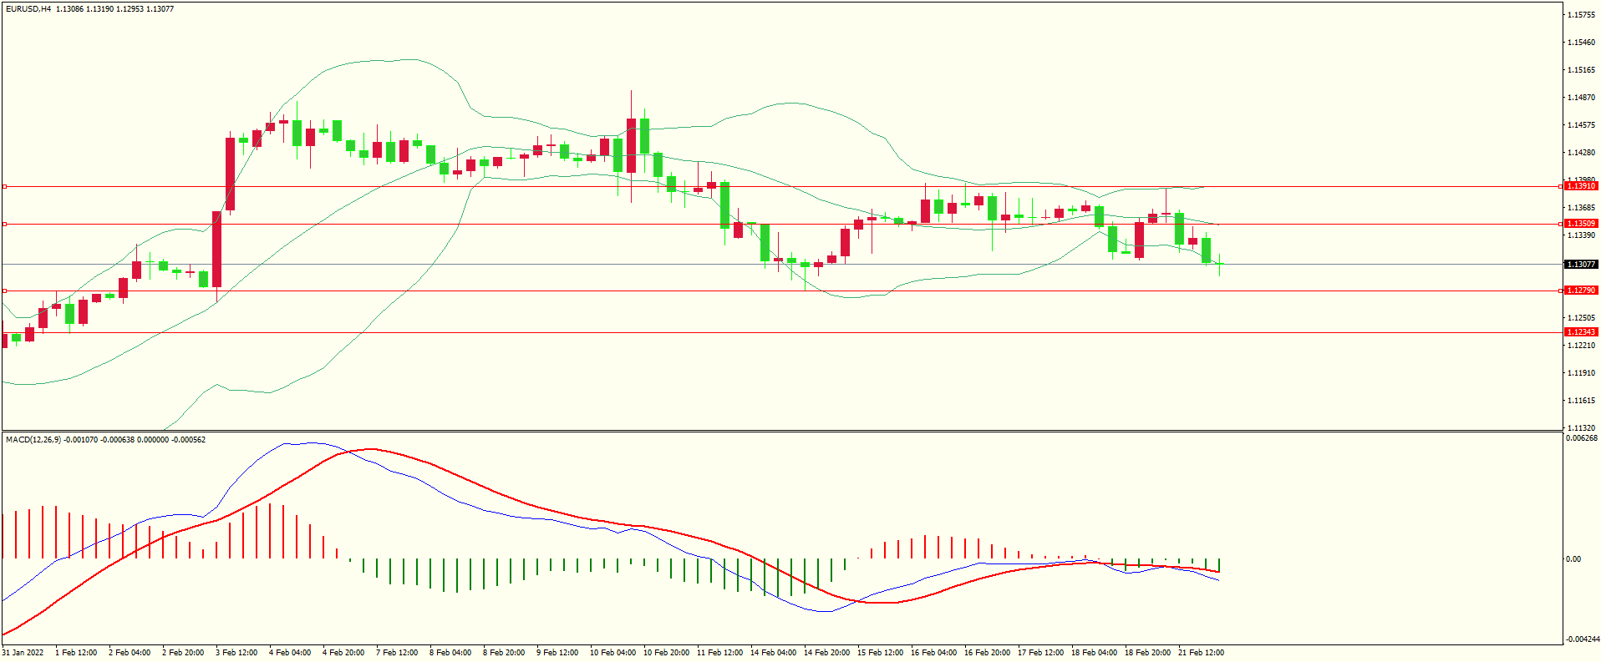
Task: Click the 31 Jan 2022 date label
Action: click(23, 653)
